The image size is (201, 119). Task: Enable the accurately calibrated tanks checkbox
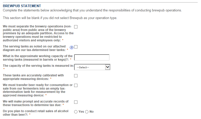point(76,76)
